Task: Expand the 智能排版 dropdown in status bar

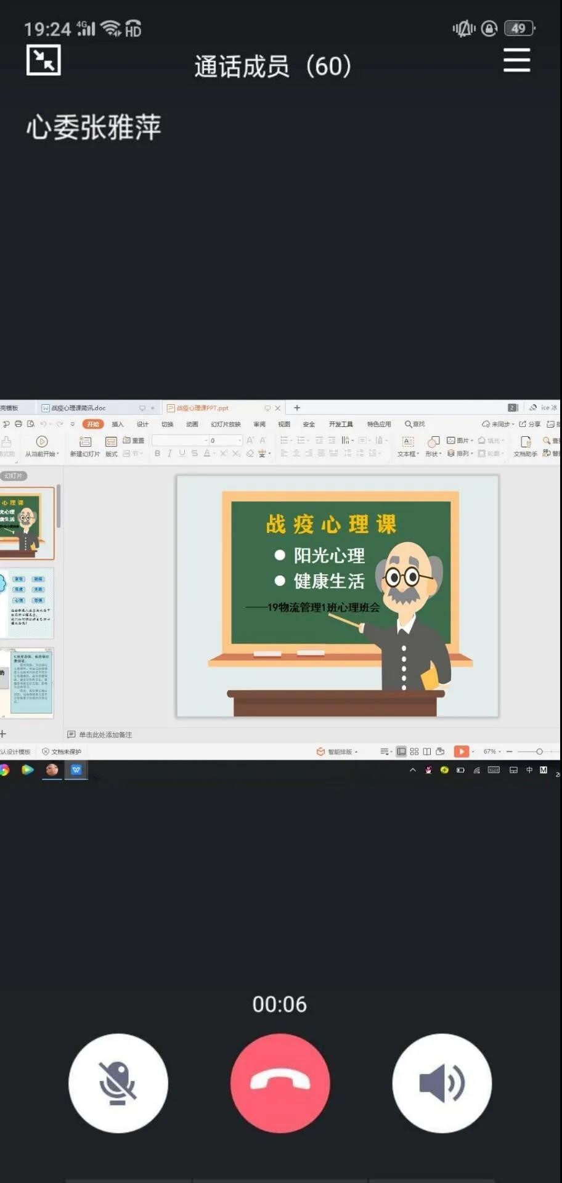Action: point(356,752)
